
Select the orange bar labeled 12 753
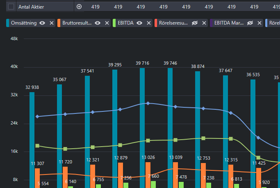click(203, 176)
